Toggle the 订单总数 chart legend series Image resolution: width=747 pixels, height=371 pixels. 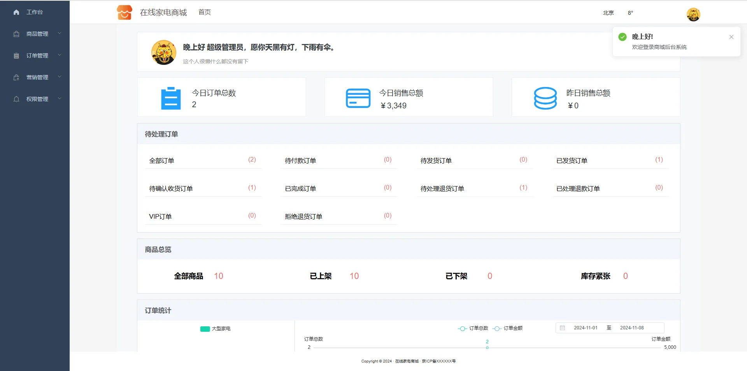pos(473,328)
